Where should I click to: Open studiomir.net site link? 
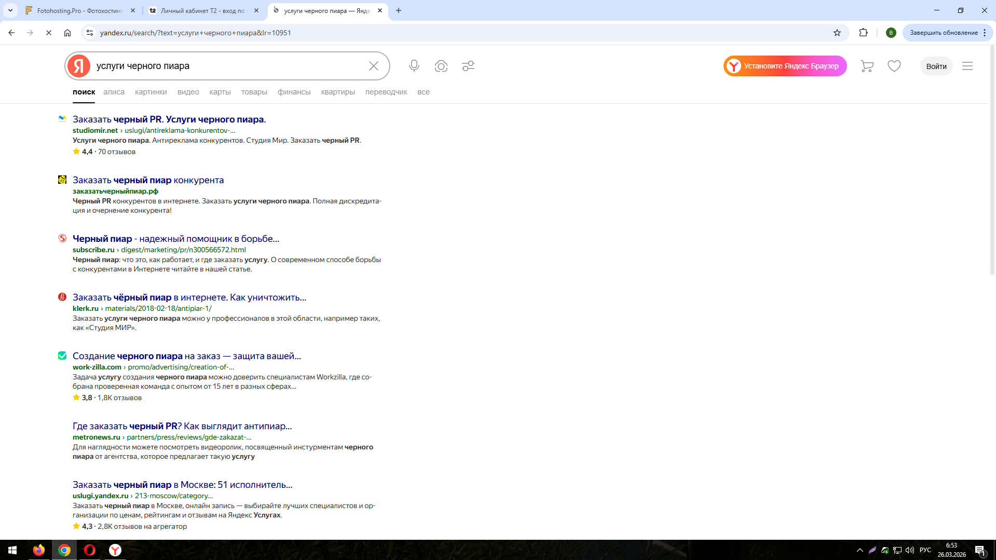tap(95, 130)
